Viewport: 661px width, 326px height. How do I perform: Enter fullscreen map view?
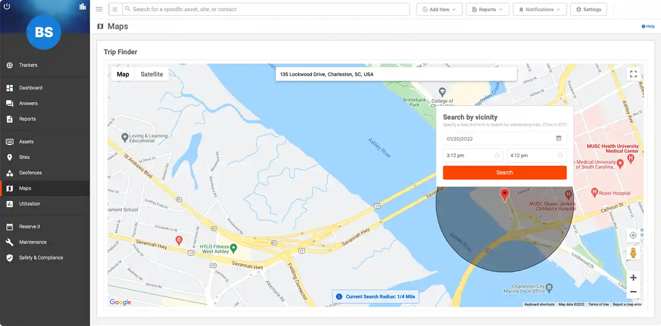click(633, 74)
